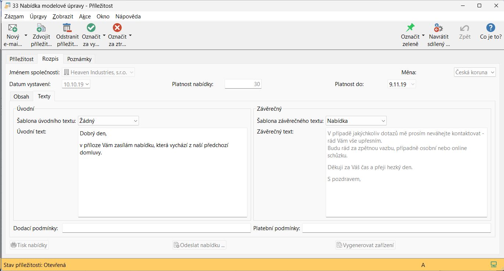This screenshot has height=271, width=504.
Task: Click Navrátit sdílený gear icon
Action: 438,28
